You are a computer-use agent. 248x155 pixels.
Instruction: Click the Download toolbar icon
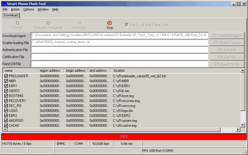pyautogui.click(x=79, y=23)
